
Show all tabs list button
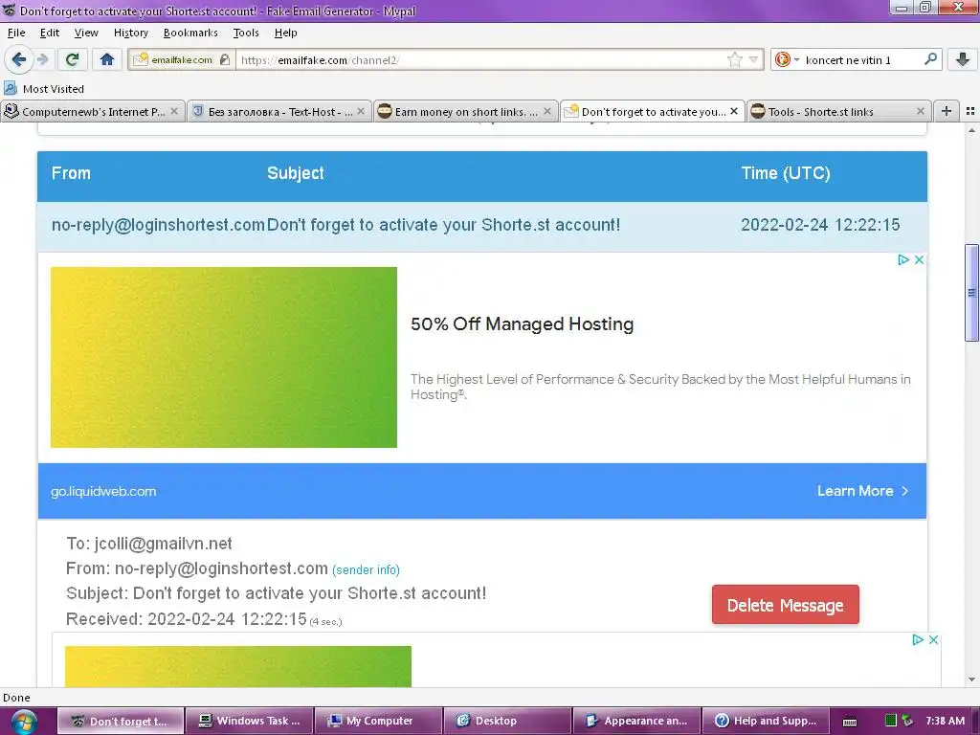point(970,111)
